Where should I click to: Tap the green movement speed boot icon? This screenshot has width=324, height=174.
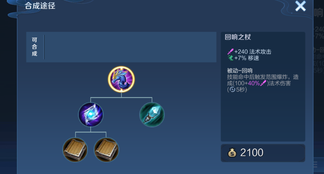point(230,58)
